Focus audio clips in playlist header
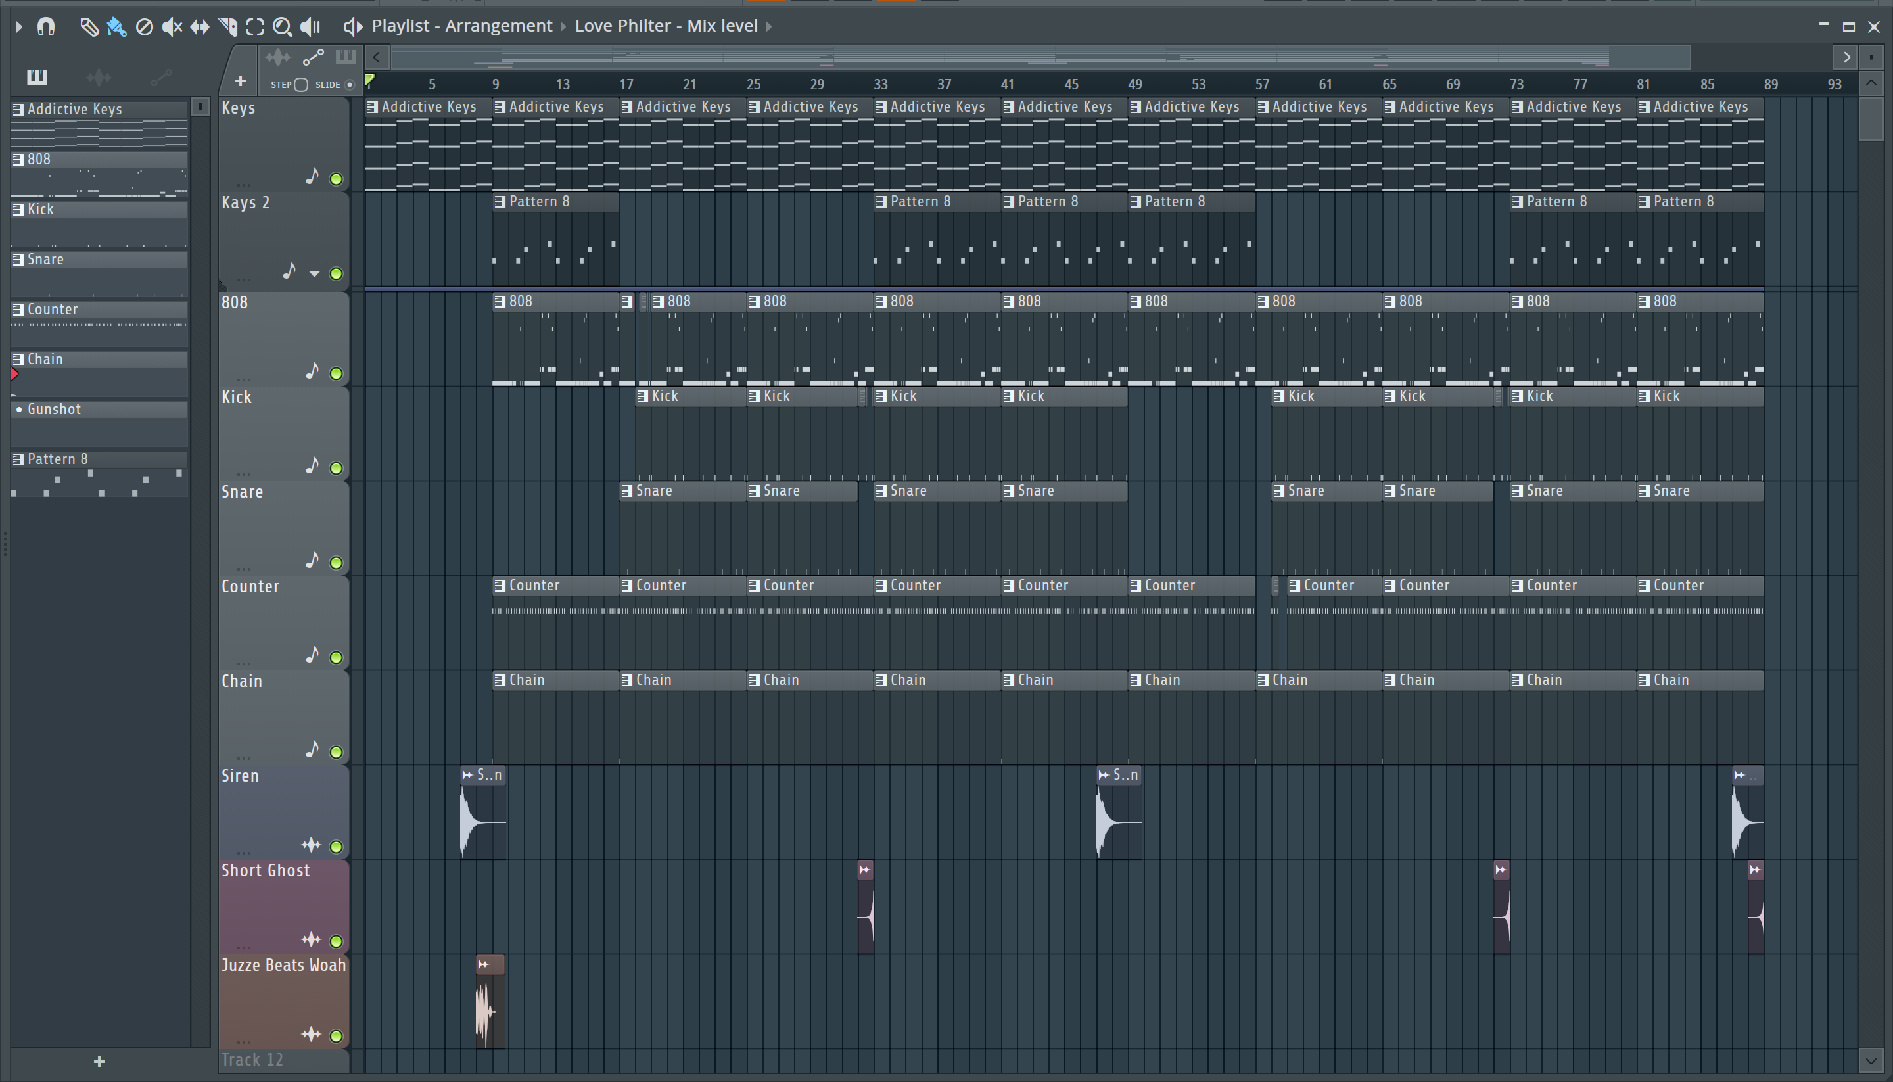Image resolution: width=1893 pixels, height=1082 pixels. click(278, 57)
